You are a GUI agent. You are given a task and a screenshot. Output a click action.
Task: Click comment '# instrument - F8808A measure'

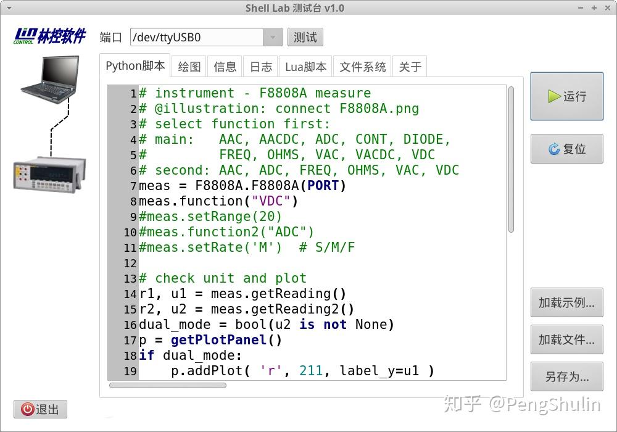(x=255, y=93)
